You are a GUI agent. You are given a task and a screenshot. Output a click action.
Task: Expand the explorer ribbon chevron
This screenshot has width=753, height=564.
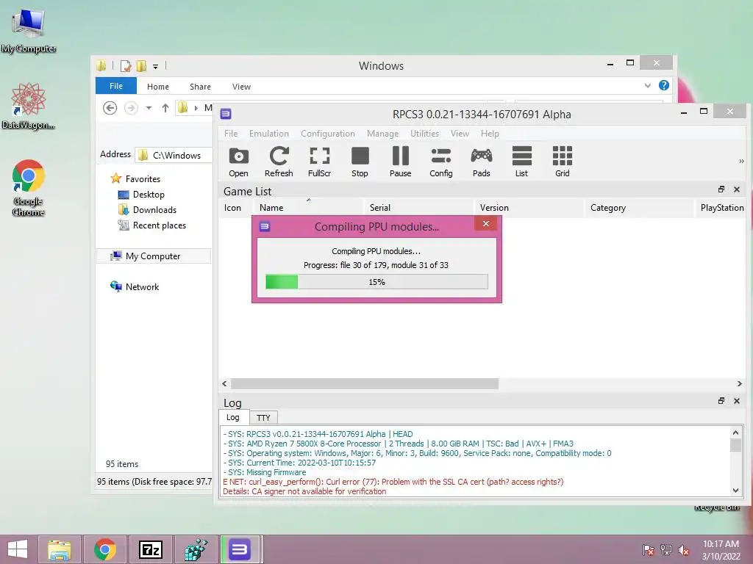pyautogui.click(x=647, y=86)
